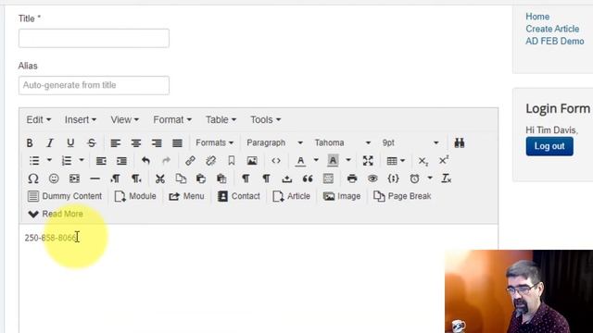The width and height of the screenshot is (593, 333).
Task: Focus the Alias input field
Action: [94, 85]
